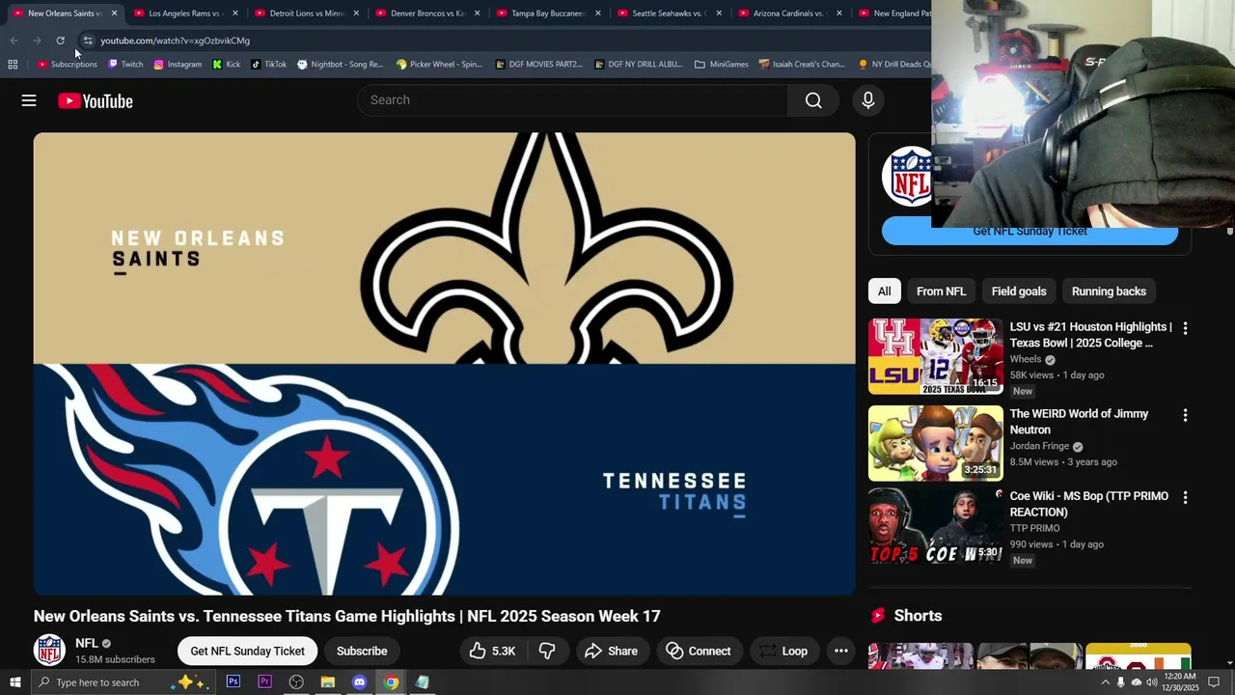
Task: Click the browser back arrow
Action: click(x=14, y=41)
